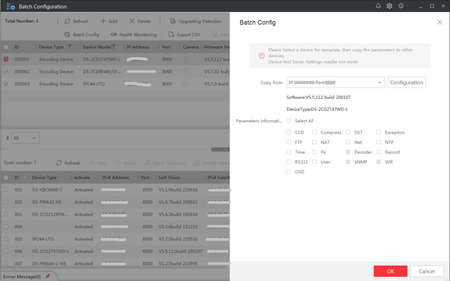Collapse the panel divider chevron
The height and width of the screenshot is (281, 450).
click(x=225, y=149)
